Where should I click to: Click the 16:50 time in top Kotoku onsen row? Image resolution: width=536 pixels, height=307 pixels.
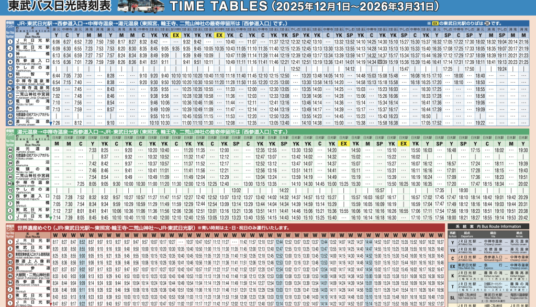click(x=426, y=116)
